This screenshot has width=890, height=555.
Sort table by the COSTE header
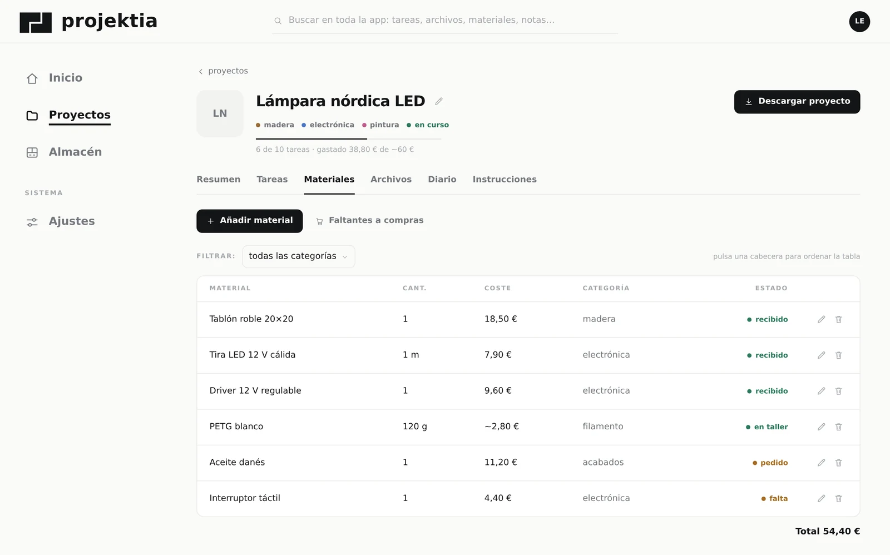497,288
